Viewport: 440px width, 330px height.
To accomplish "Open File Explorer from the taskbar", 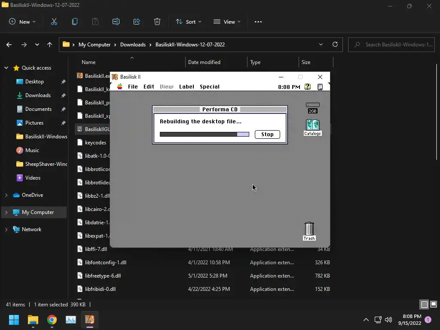I will tap(33, 320).
